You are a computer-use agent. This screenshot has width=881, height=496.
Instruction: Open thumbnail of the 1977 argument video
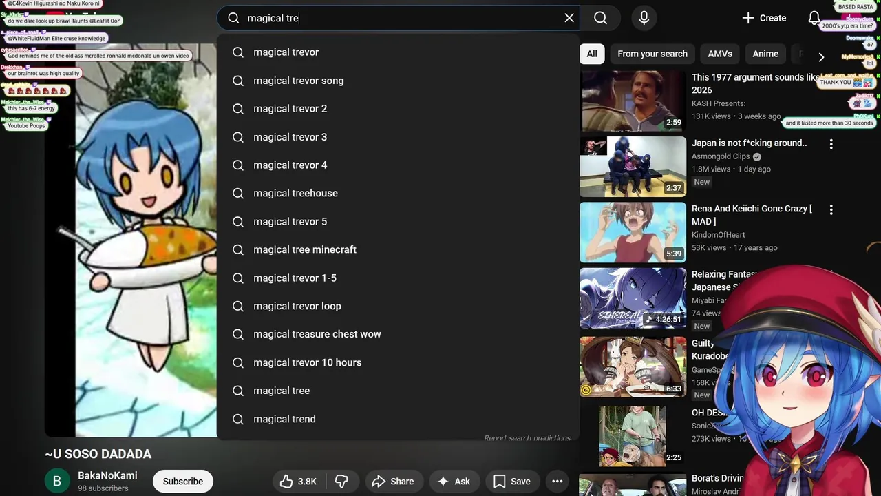coord(633,101)
